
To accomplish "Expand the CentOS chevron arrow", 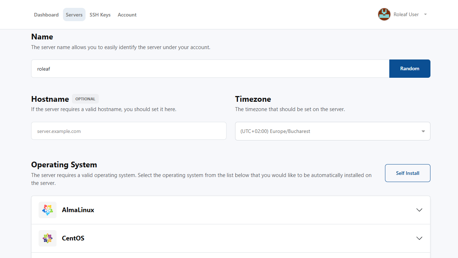I will point(419,238).
